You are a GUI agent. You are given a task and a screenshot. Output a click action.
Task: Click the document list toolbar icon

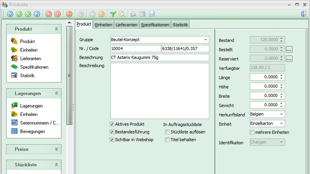152,14
